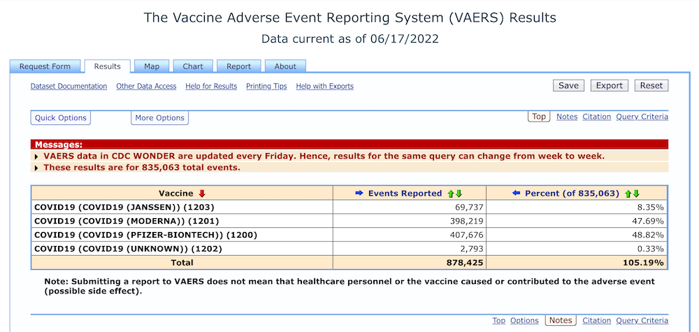Open the Report tab
The width and height of the screenshot is (699, 332).
click(x=239, y=66)
